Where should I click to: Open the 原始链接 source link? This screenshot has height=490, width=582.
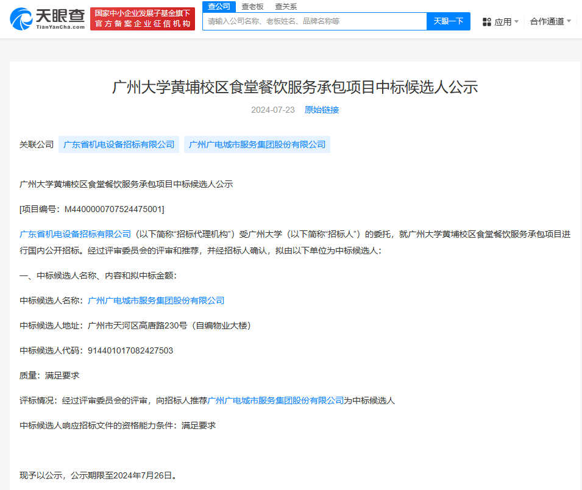(322, 110)
